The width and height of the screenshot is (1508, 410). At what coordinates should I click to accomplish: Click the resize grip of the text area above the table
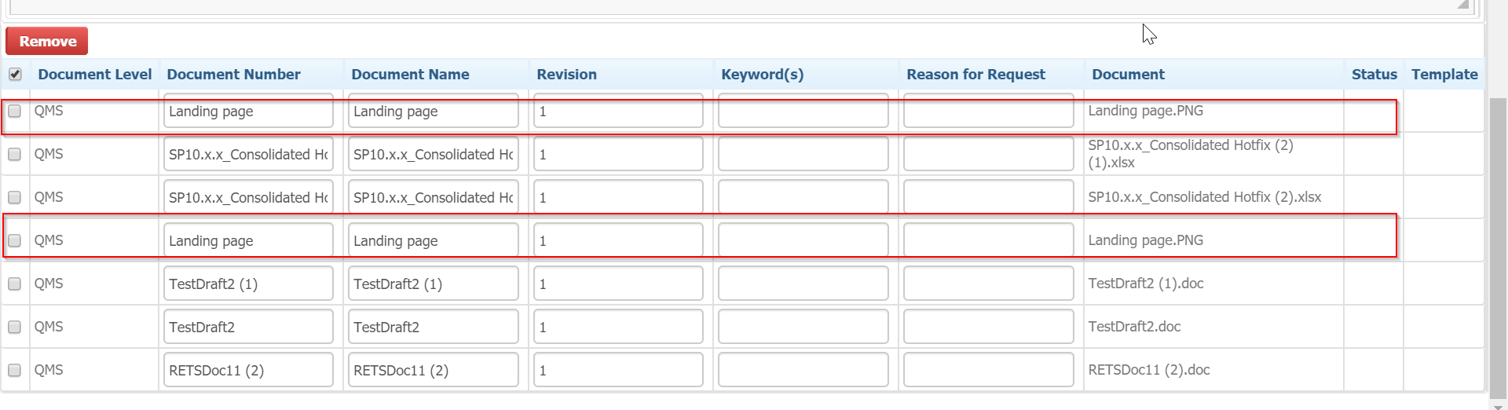1462,5
